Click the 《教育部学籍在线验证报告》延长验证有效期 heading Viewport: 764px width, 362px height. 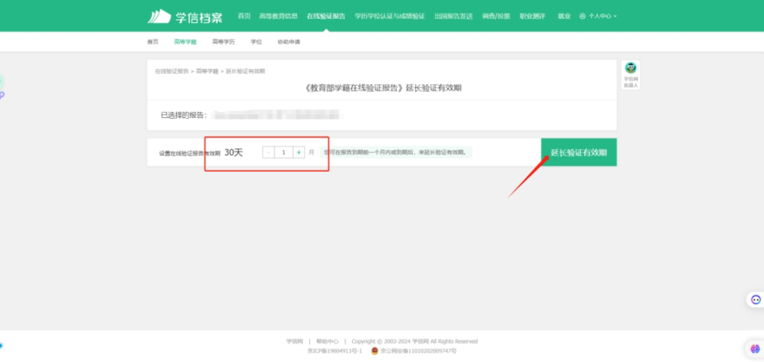pyautogui.click(x=382, y=88)
